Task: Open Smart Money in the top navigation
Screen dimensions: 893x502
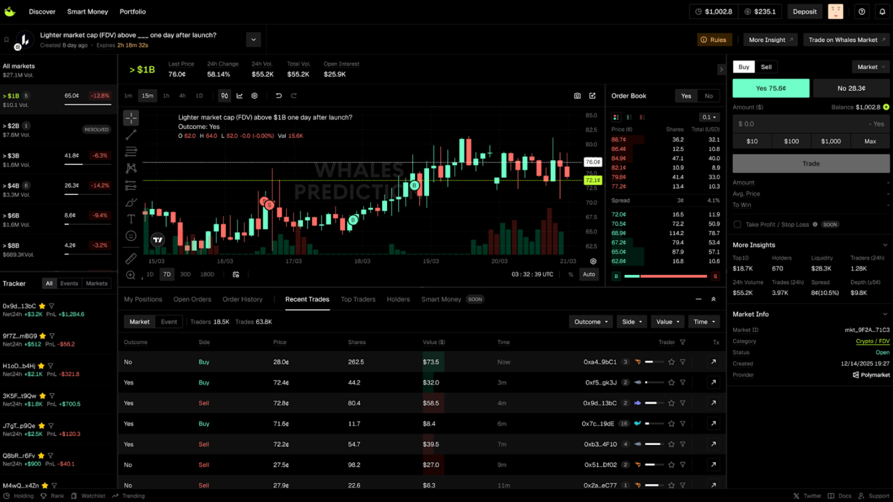Action: [x=87, y=11]
